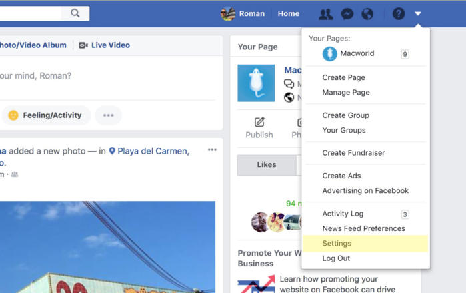Open News Feed Preferences

(363, 228)
